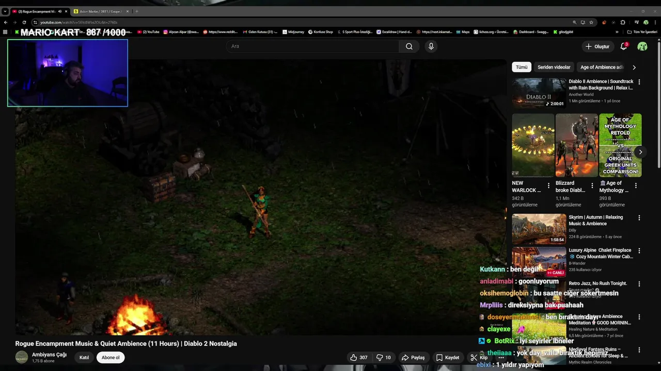The height and width of the screenshot is (371, 661).
Task: Save video with Kaydet button
Action: coord(447,358)
